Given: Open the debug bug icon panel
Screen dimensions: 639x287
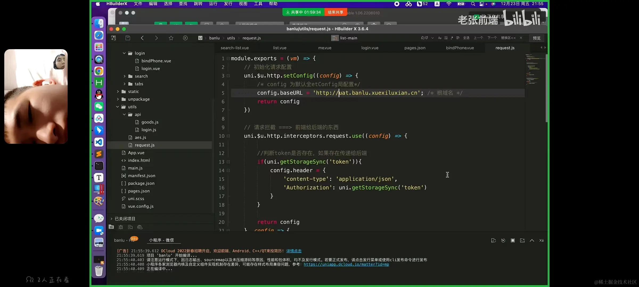Looking at the screenshot, I should 121,227.
